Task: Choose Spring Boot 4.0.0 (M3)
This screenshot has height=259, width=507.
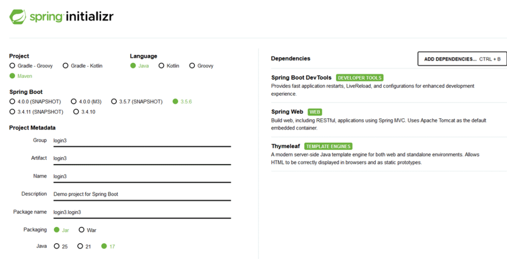Action: (74, 102)
